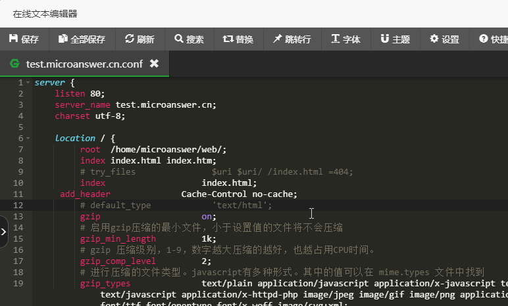Viewport: 508px width, 306px height.
Task: Click 'index.html;' value on line 10
Action: point(229,183)
